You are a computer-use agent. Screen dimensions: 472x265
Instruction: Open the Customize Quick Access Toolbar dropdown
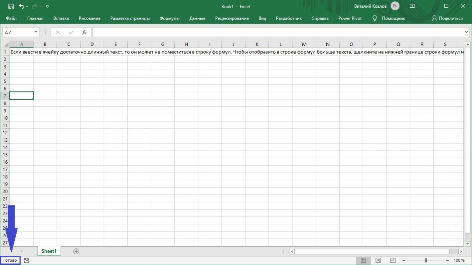[x=48, y=7]
